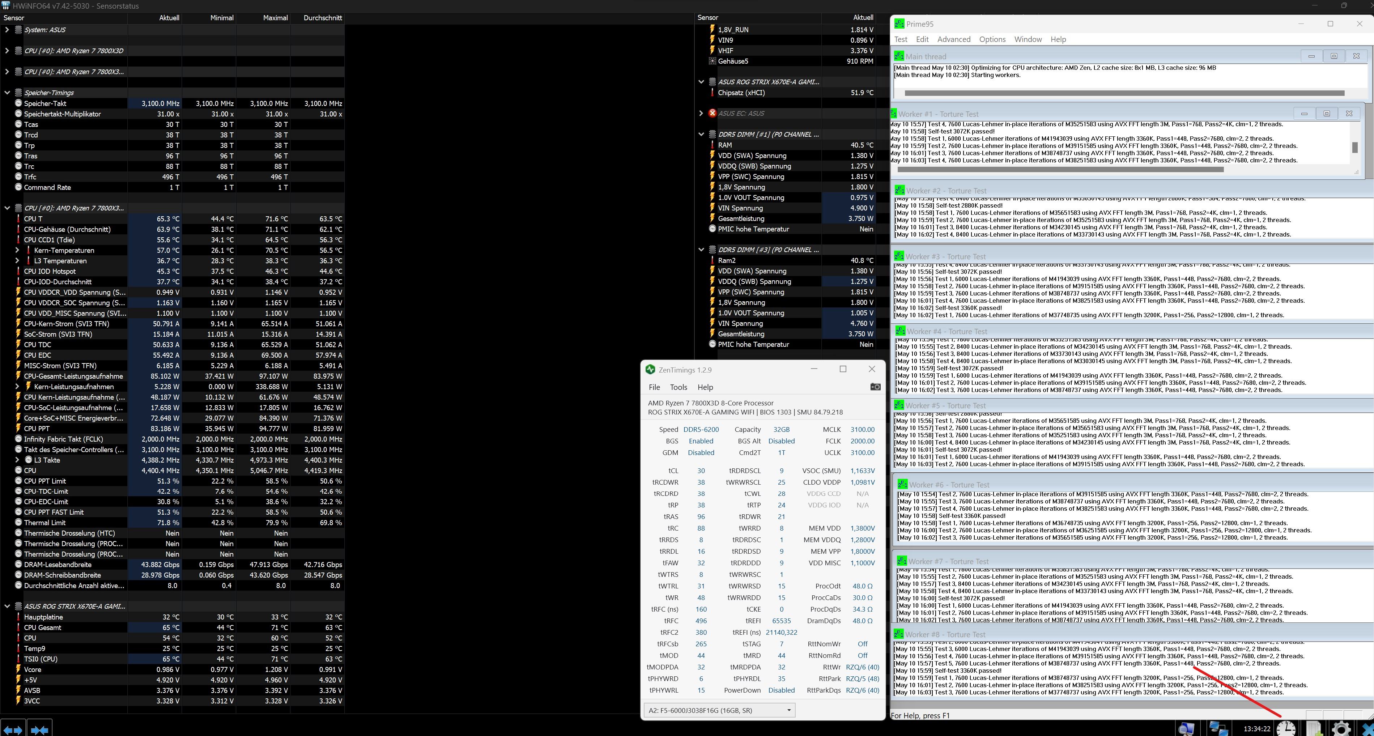Collapse the DDR5 DIMM [#1] sensor group
1374x736 pixels.
(701, 135)
